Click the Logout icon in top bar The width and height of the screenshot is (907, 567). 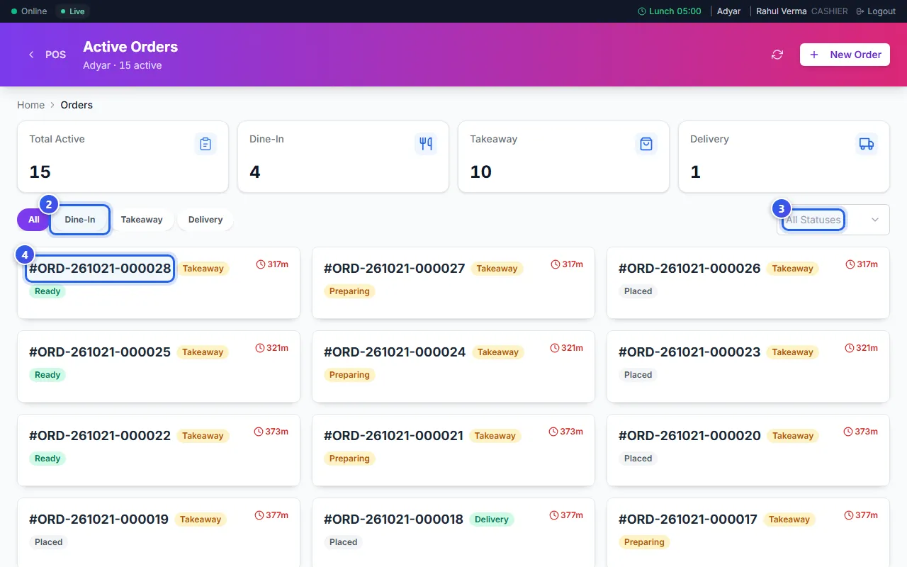pos(860,11)
